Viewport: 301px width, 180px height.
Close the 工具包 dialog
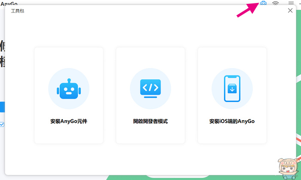tap(290, 10)
